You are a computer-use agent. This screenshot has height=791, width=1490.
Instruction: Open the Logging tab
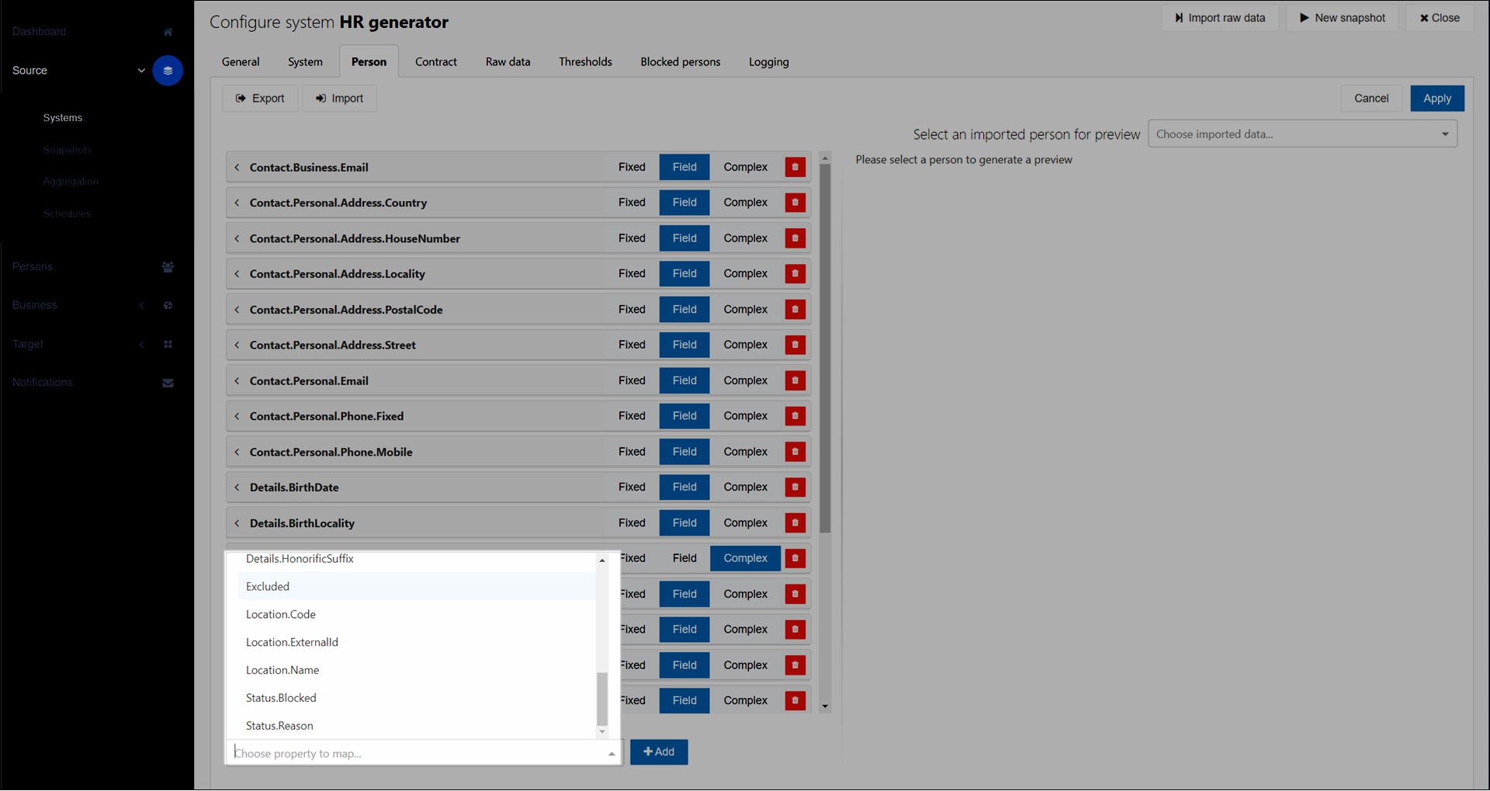coord(769,62)
